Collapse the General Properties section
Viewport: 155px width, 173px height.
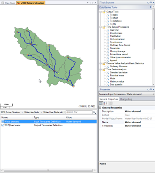(x=100, y=108)
